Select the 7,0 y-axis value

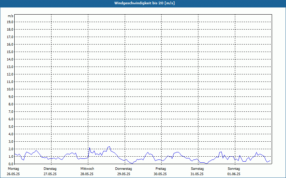click(11, 111)
